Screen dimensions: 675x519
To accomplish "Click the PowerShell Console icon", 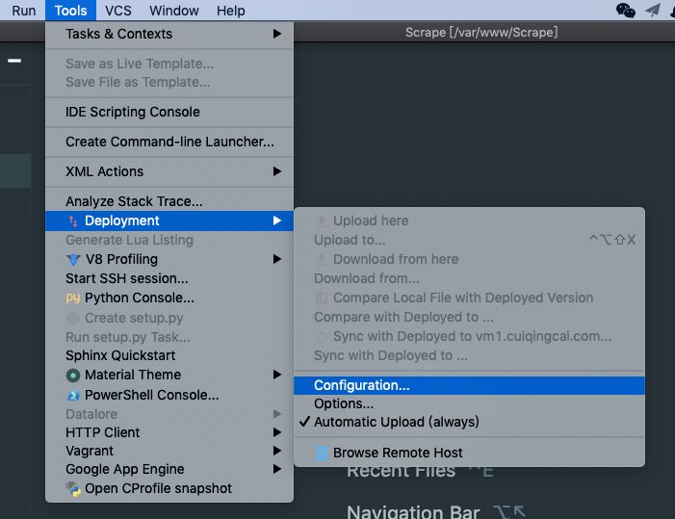I will point(73,395).
